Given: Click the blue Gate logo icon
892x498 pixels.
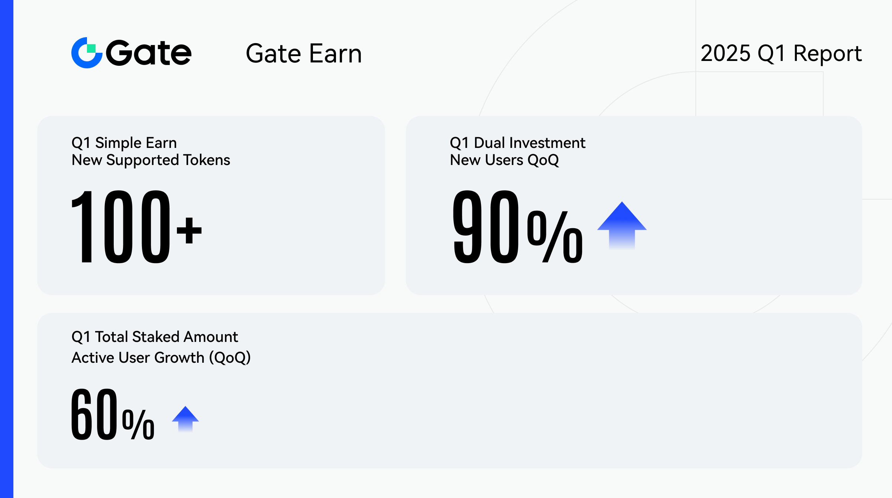Looking at the screenshot, I should click(86, 53).
